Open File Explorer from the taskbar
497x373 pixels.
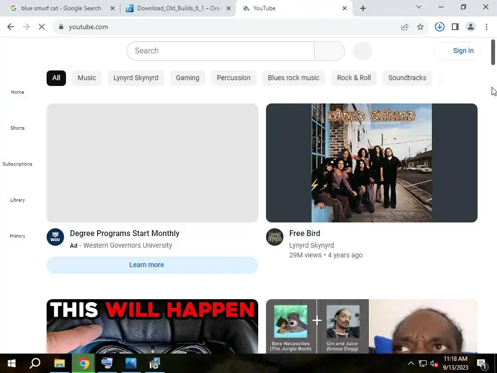pos(59,363)
